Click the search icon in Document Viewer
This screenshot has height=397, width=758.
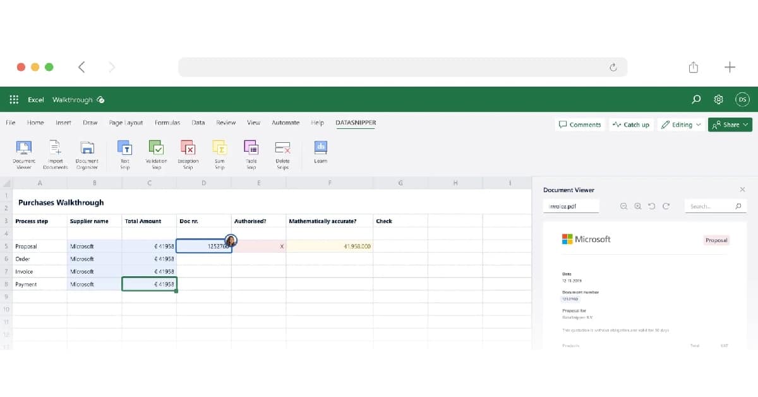738,206
